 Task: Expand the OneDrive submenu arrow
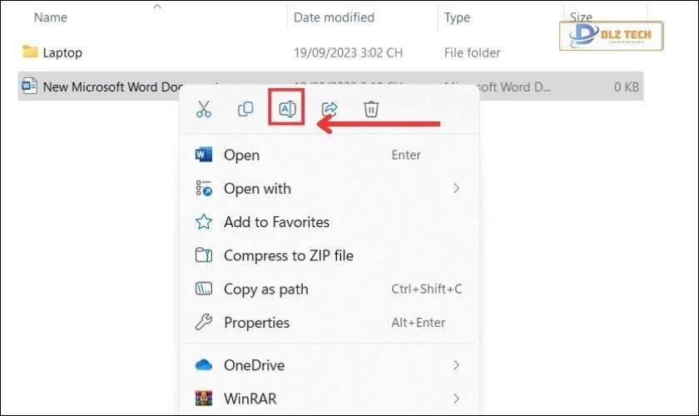(456, 365)
